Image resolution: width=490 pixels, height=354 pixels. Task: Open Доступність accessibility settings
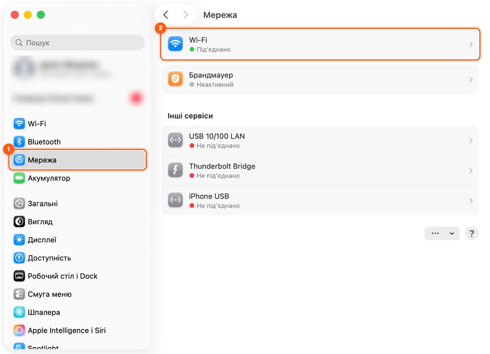(x=78, y=258)
